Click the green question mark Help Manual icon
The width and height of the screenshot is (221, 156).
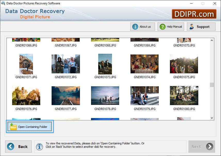click(162, 26)
